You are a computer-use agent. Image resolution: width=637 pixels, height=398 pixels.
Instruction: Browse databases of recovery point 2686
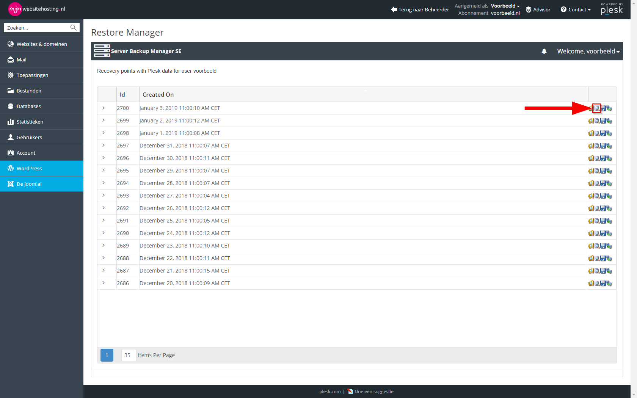(597, 284)
